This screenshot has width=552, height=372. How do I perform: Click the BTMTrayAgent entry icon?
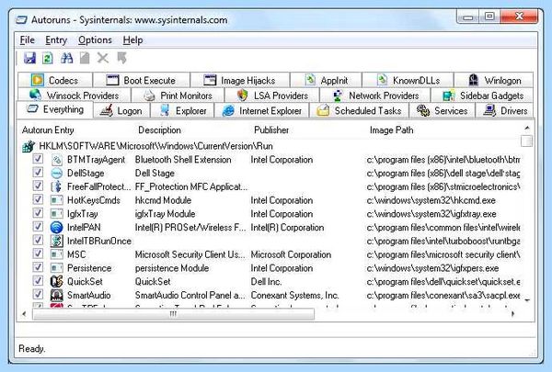[57, 160]
